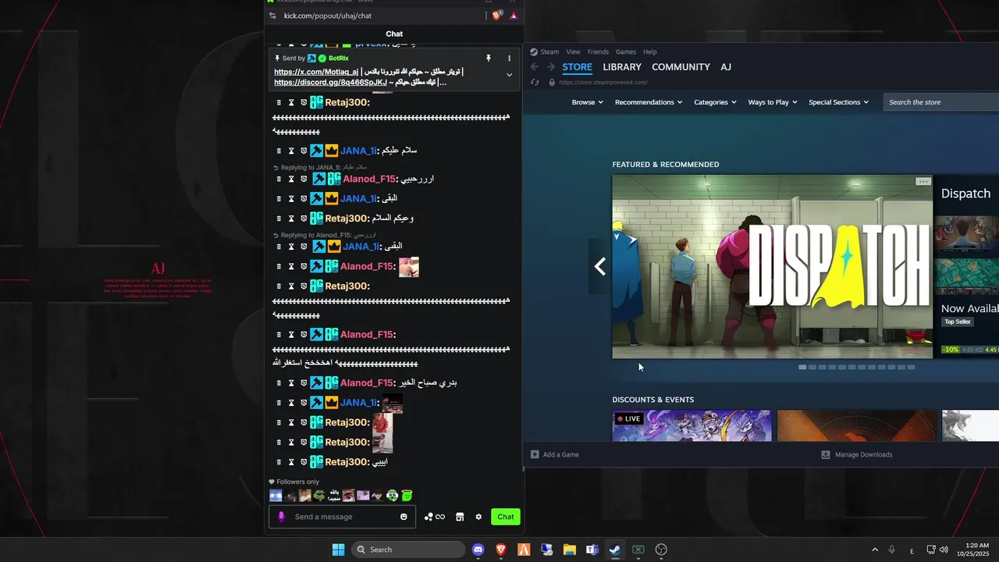Click the Search the store field
999x562 pixels.
coord(941,102)
